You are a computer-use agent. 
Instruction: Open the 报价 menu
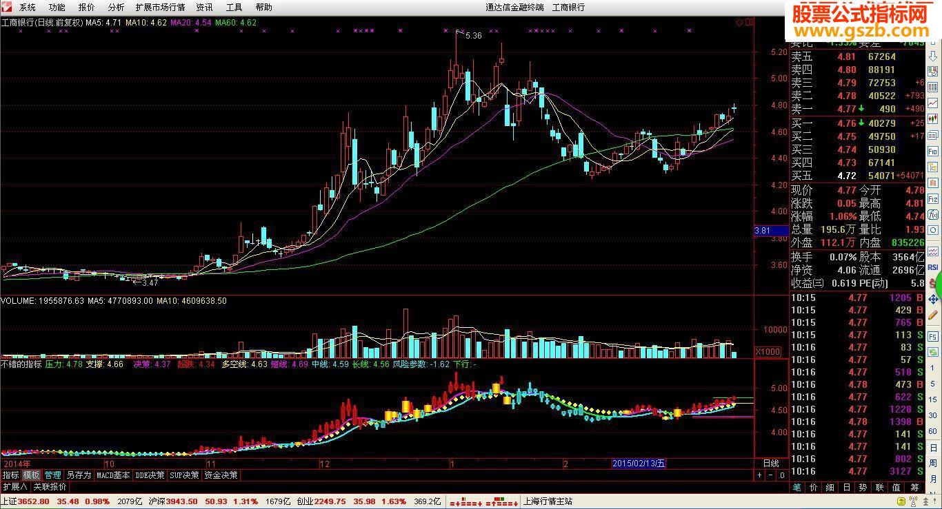click(x=87, y=7)
